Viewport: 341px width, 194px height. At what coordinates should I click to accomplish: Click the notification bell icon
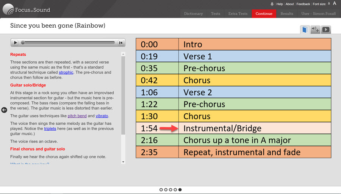click(272, 4)
